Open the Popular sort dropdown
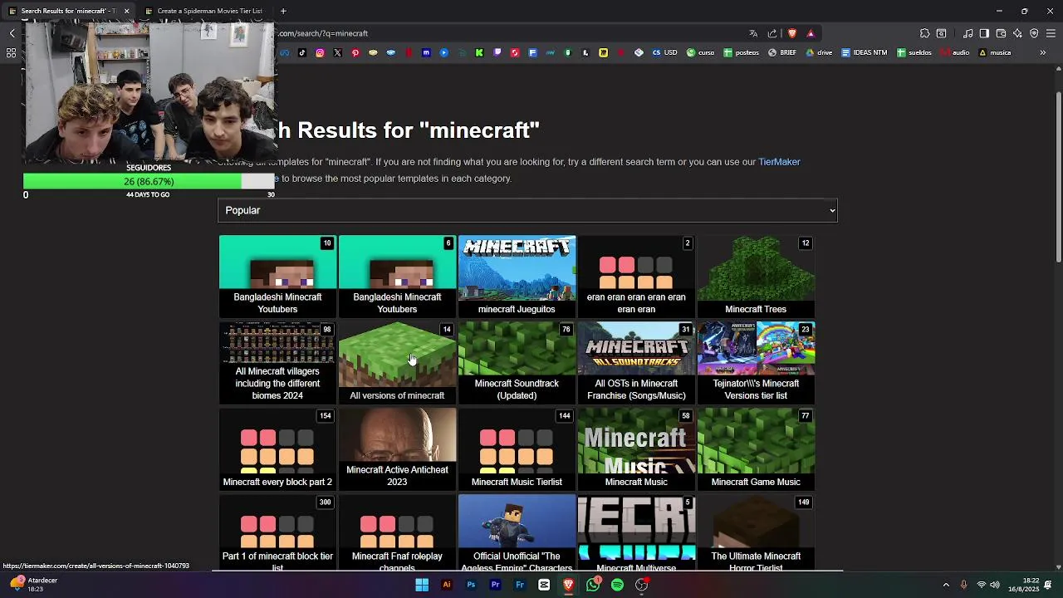 [527, 210]
